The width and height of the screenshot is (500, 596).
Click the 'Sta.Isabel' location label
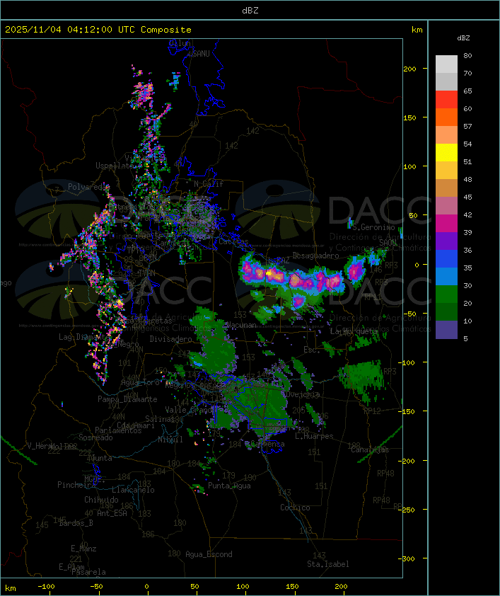(x=327, y=564)
